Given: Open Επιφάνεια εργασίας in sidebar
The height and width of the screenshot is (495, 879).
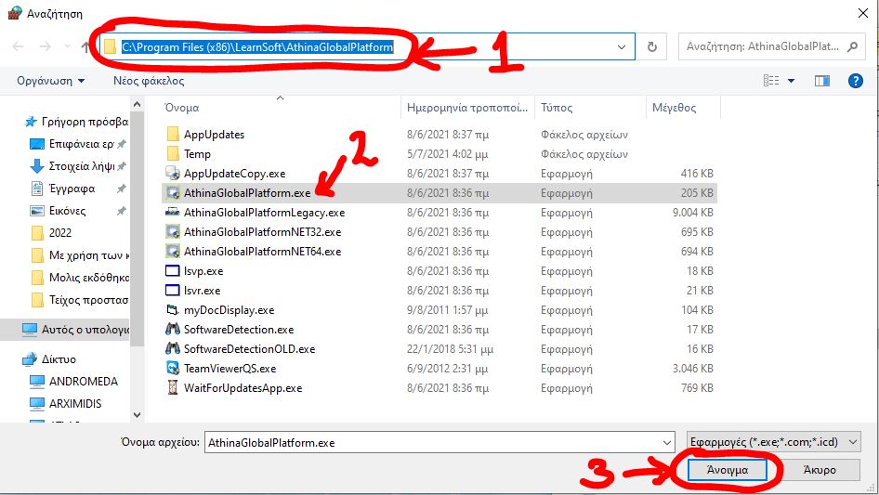Looking at the screenshot, I should click(x=78, y=144).
